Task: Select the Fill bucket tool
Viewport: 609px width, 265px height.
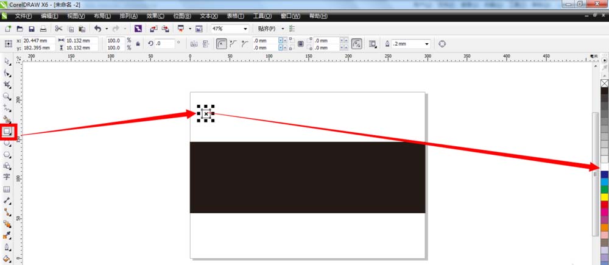Action: pyautogui.click(x=7, y=258)
